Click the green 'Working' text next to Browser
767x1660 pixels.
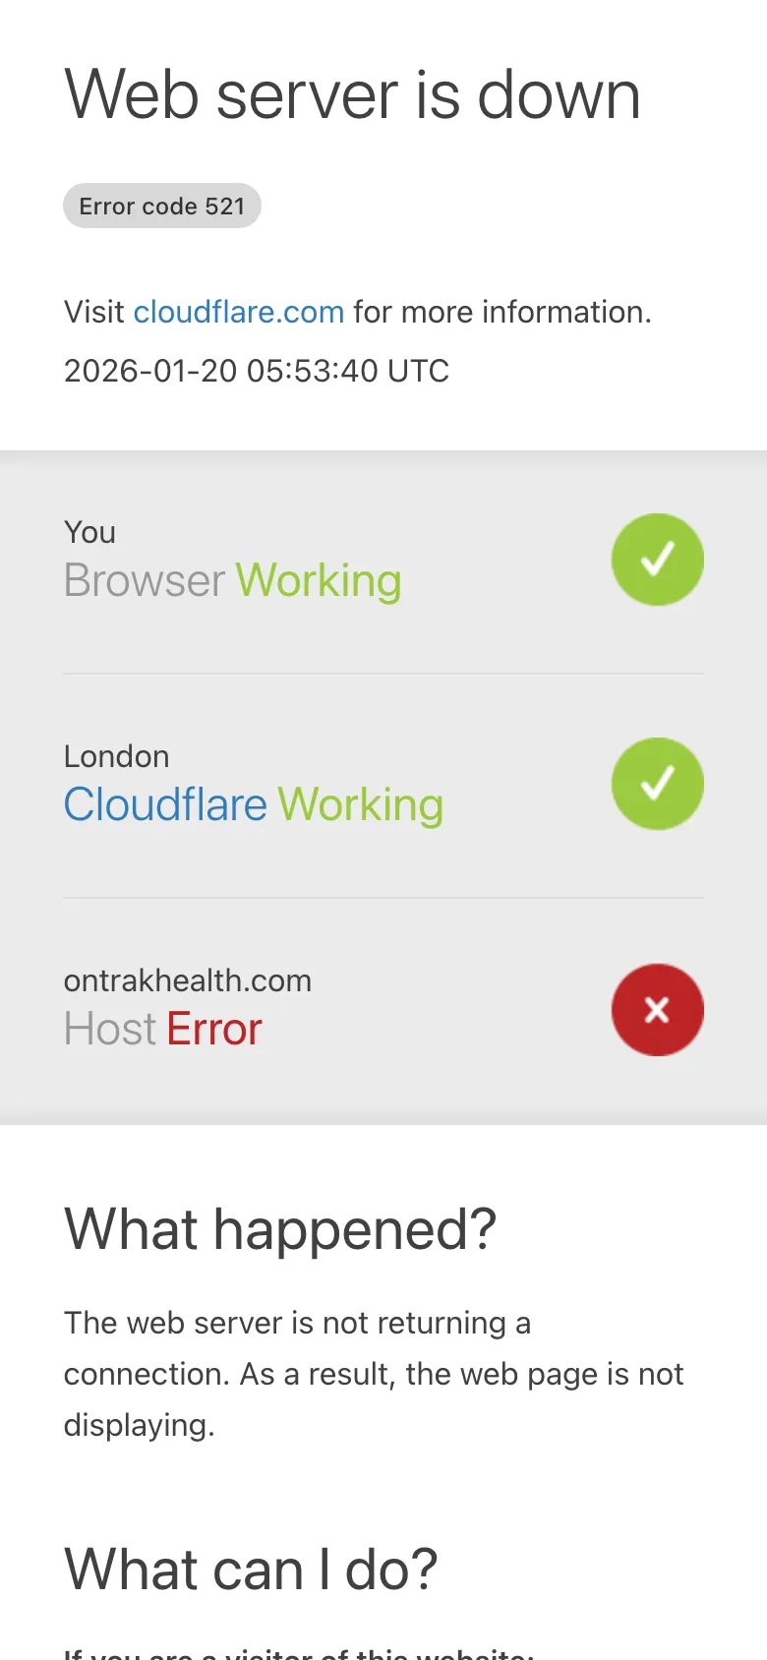319,581
